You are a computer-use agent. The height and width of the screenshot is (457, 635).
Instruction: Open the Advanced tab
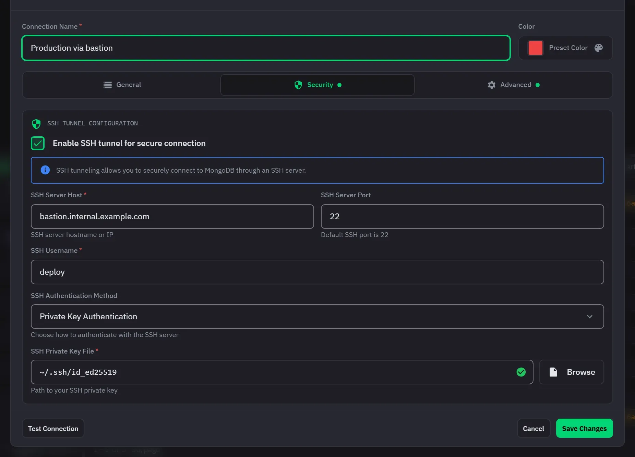(513, 85)
